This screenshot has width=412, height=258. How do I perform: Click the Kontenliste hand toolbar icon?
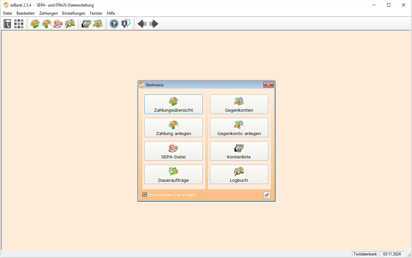click(86, 24)
